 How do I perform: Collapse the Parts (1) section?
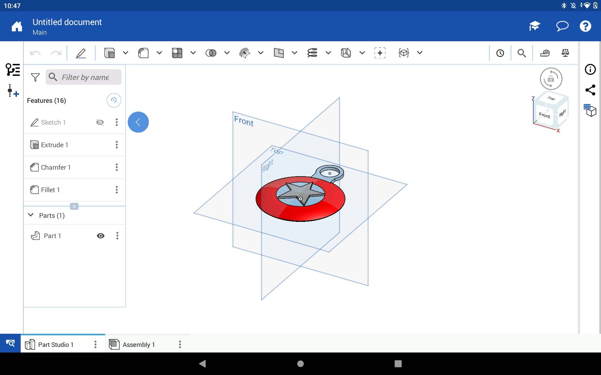[31, 215]
